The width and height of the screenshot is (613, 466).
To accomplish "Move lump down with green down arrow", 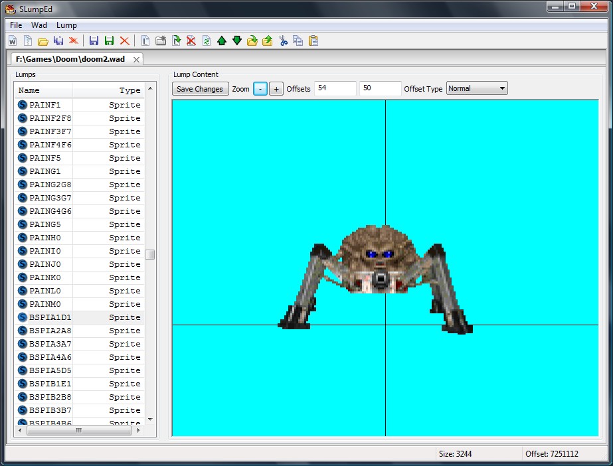I will pos(237,40).
